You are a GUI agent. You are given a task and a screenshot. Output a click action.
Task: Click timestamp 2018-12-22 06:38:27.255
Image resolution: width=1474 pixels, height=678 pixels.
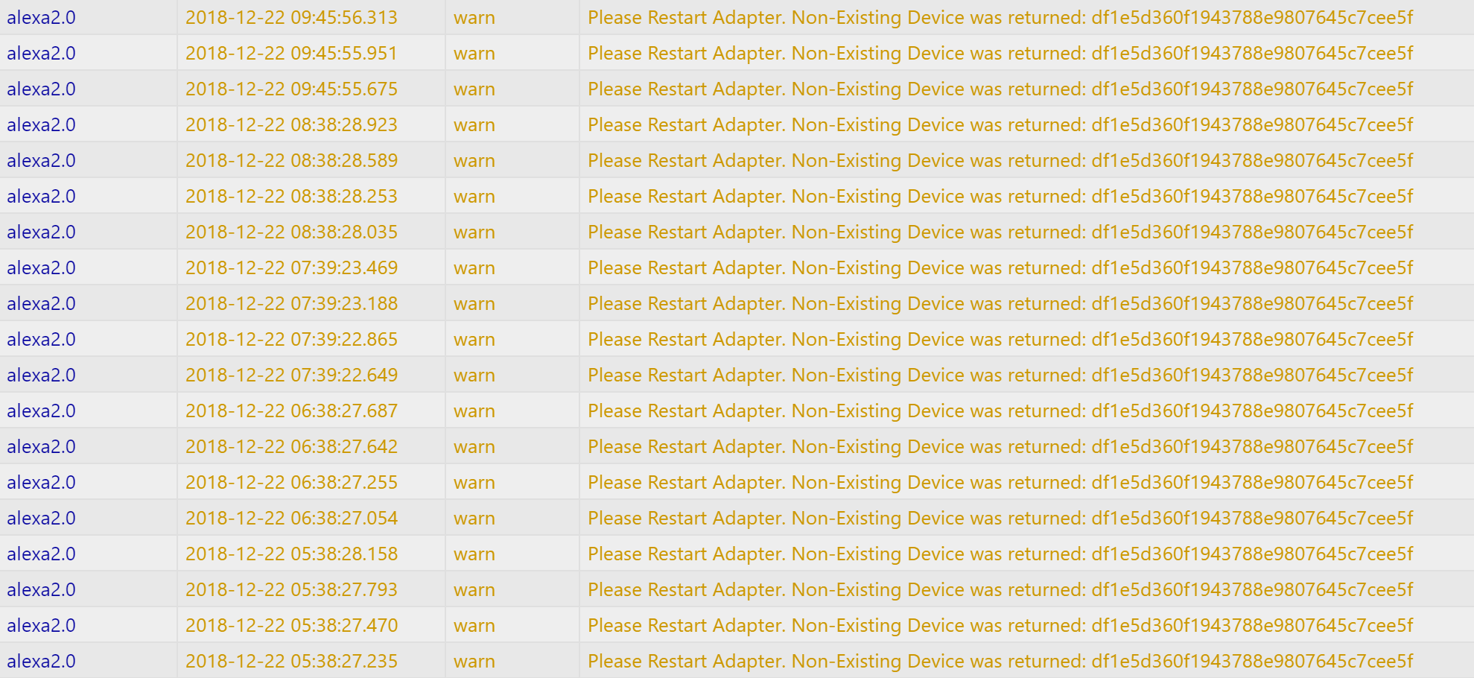[291, 482]
